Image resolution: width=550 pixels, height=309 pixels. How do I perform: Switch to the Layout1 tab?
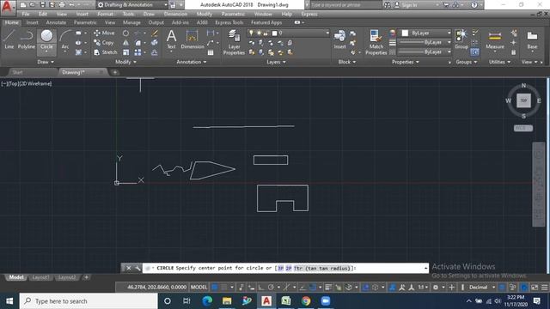pos(40,277)
